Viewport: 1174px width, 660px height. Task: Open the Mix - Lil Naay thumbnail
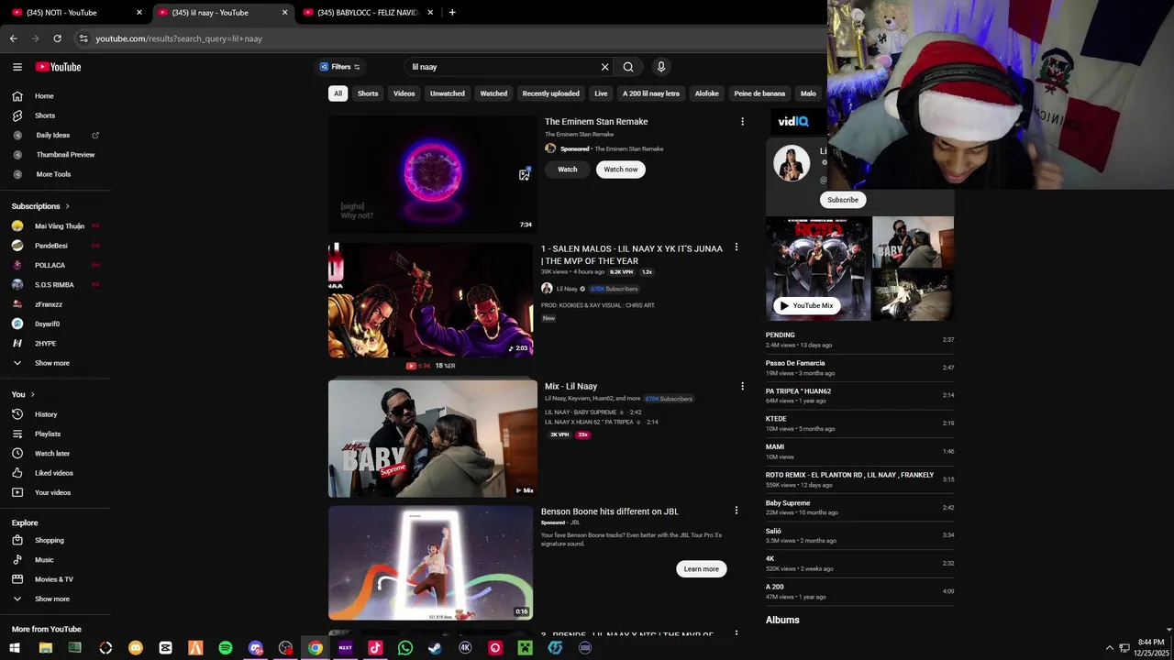click(433, 439)
